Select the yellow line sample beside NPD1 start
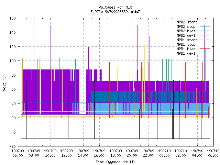This screenshot has height=165, width=220. pyautogui.click(x=205, y=40)
